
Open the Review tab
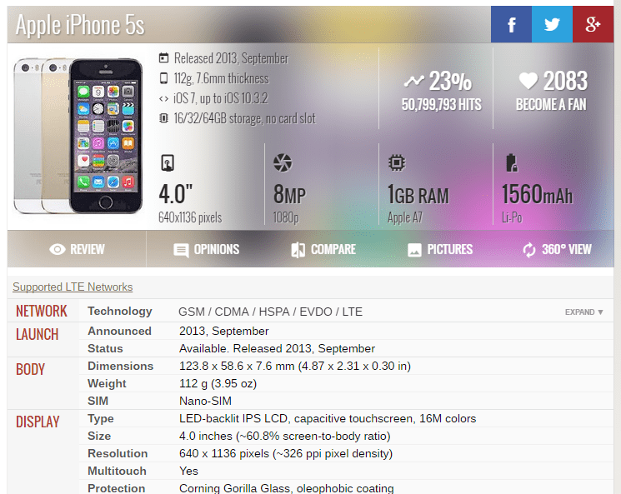coord(77,249)
